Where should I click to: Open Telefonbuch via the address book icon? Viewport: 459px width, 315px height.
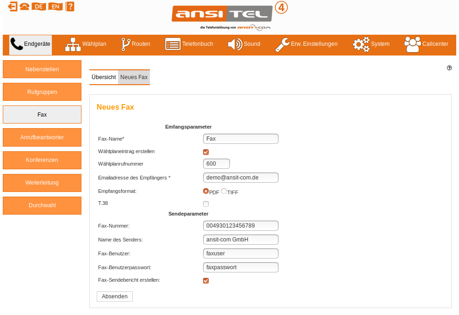[x=173, y=44]
